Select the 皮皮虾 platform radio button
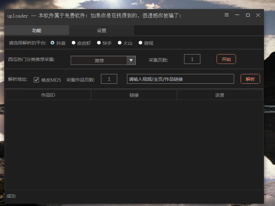Screen dimensions: 275x206 (x=73, y=43)
